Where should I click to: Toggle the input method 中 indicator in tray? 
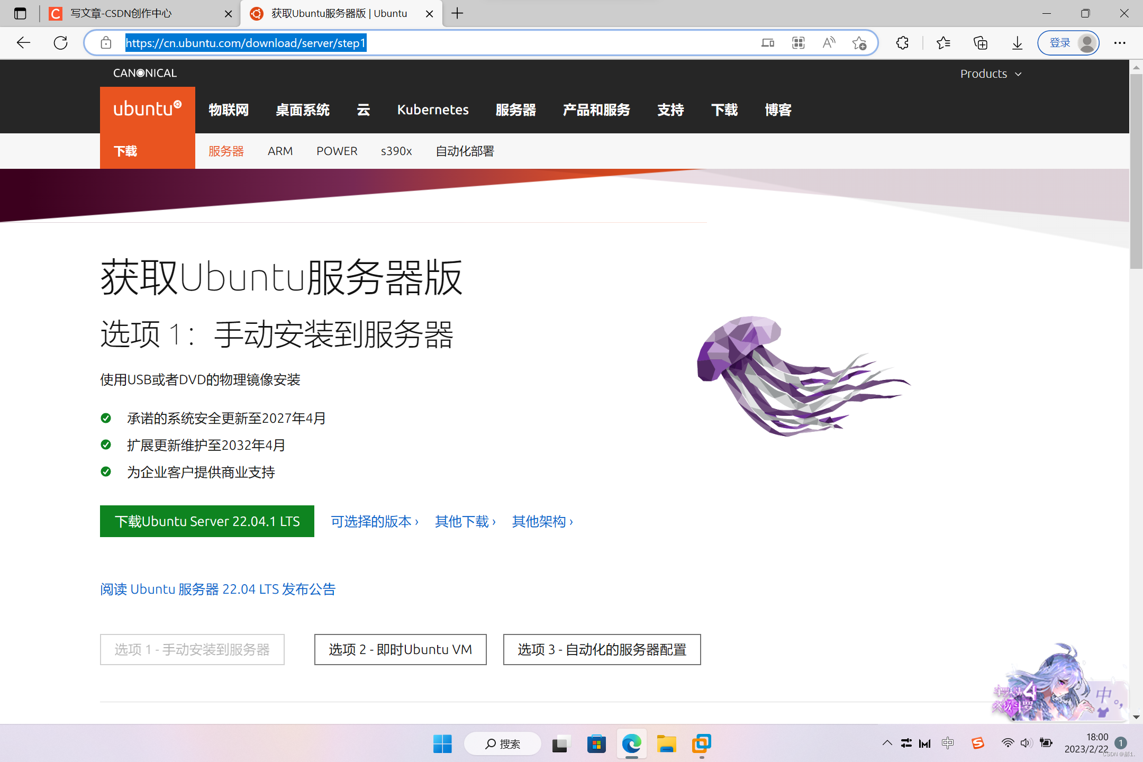tap(947, 743)
